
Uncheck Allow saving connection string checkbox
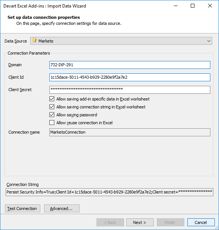52,107
